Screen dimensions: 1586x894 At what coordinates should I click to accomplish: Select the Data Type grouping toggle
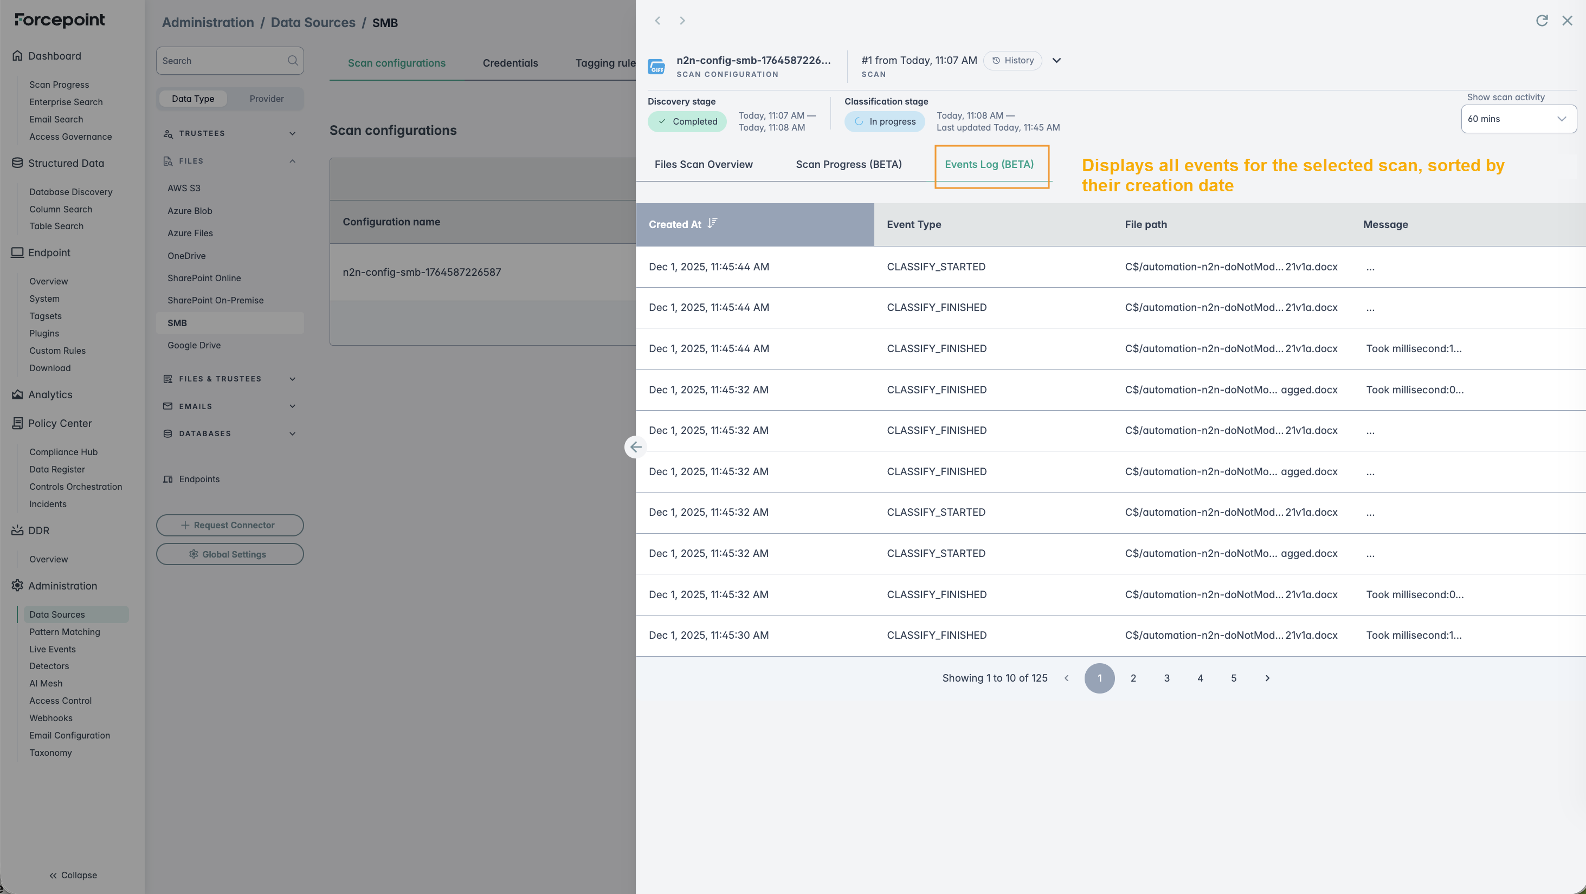[x=193, y=99]
